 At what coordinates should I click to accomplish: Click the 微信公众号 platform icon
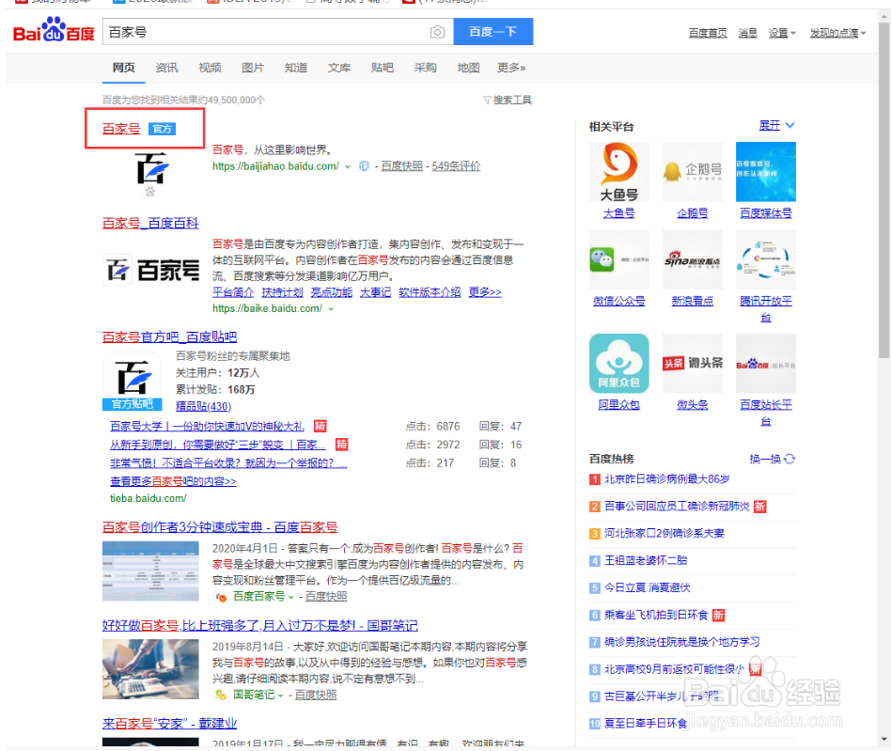618,259
